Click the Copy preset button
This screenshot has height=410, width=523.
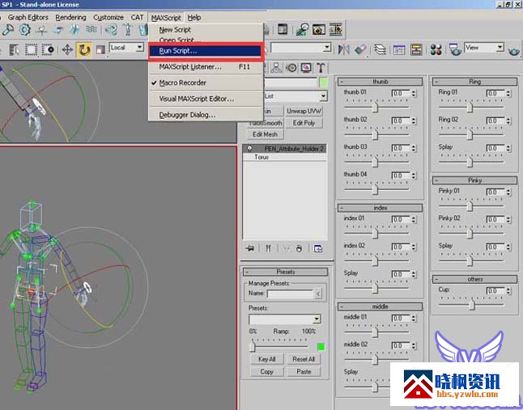point(267,372)
